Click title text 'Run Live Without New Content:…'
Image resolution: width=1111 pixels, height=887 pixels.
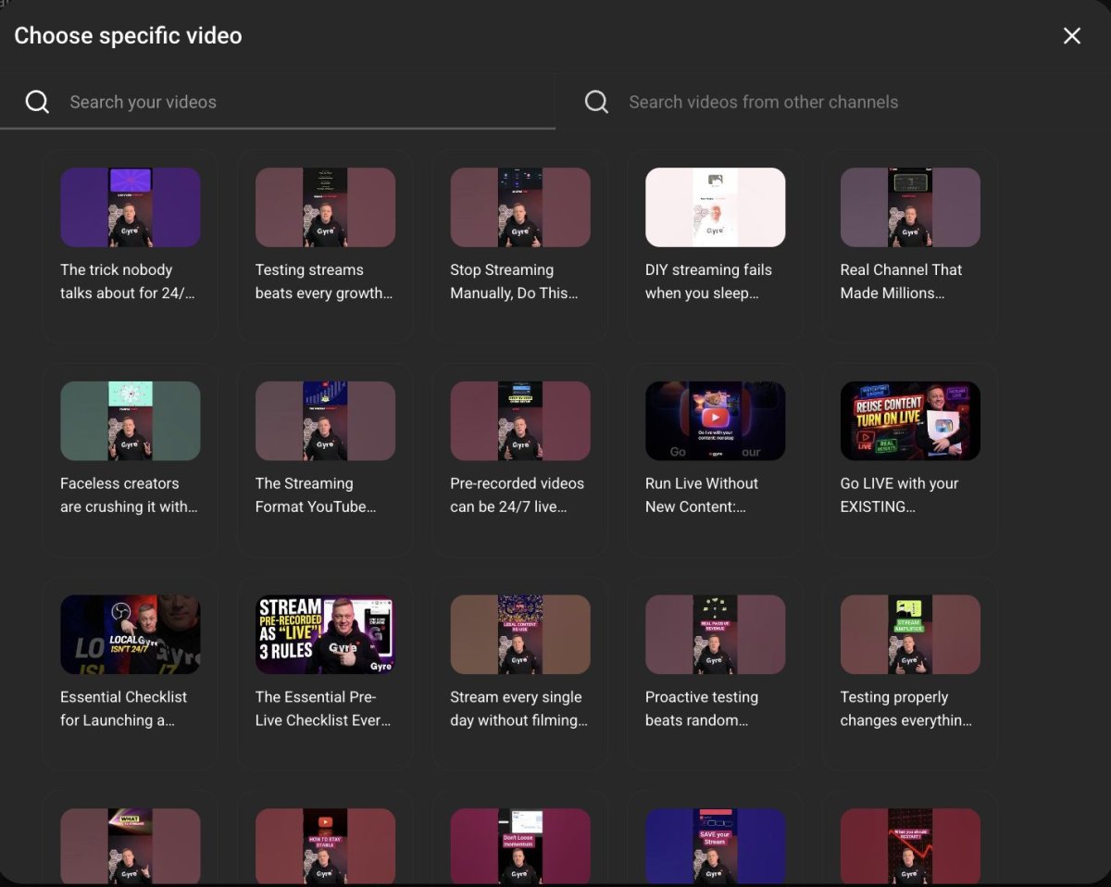coord(702,495)
